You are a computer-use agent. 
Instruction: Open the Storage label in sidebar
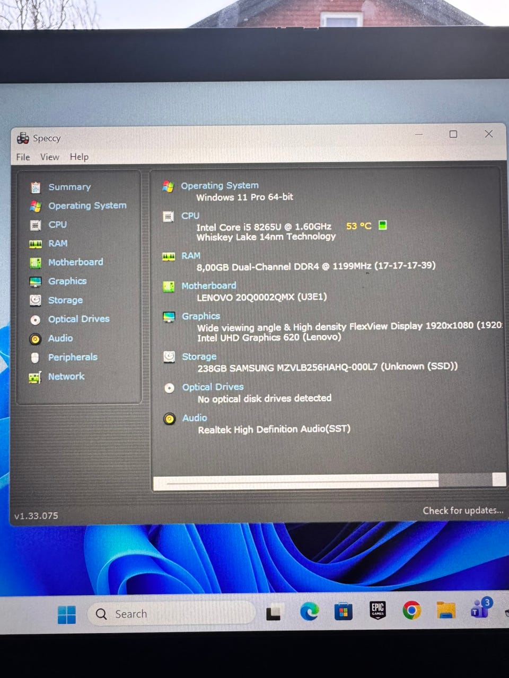65,300
